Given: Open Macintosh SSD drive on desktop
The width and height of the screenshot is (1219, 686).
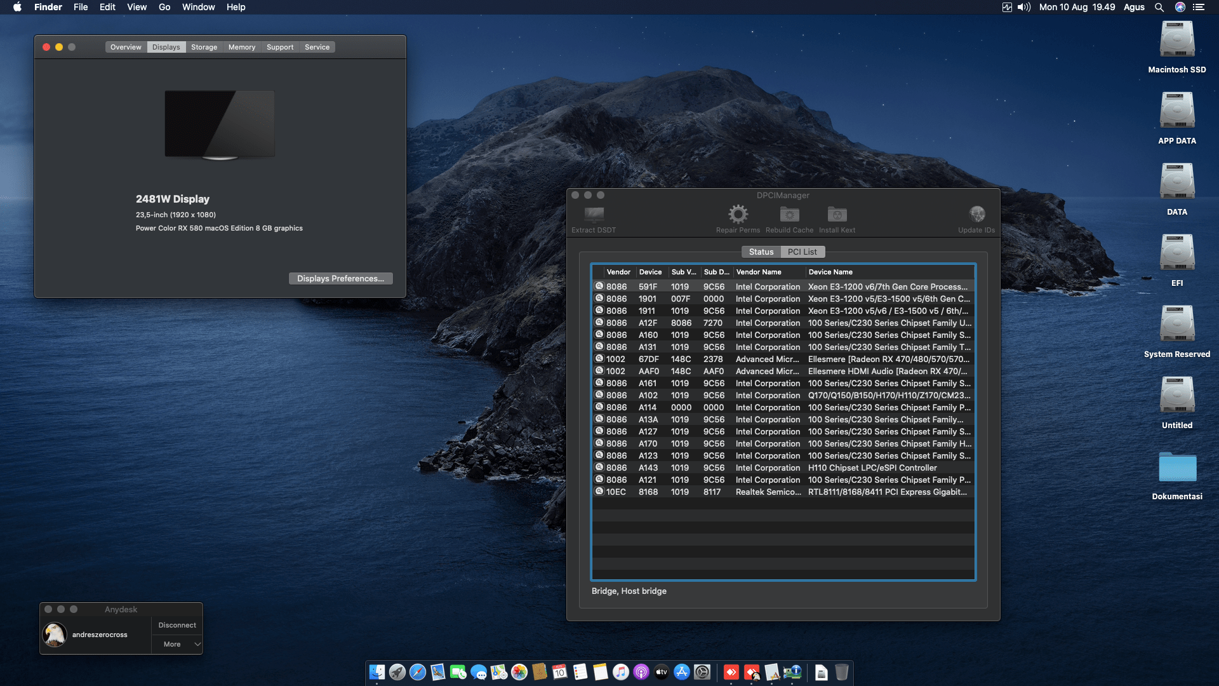Looking at the screenshot, I should [1177, 39].
